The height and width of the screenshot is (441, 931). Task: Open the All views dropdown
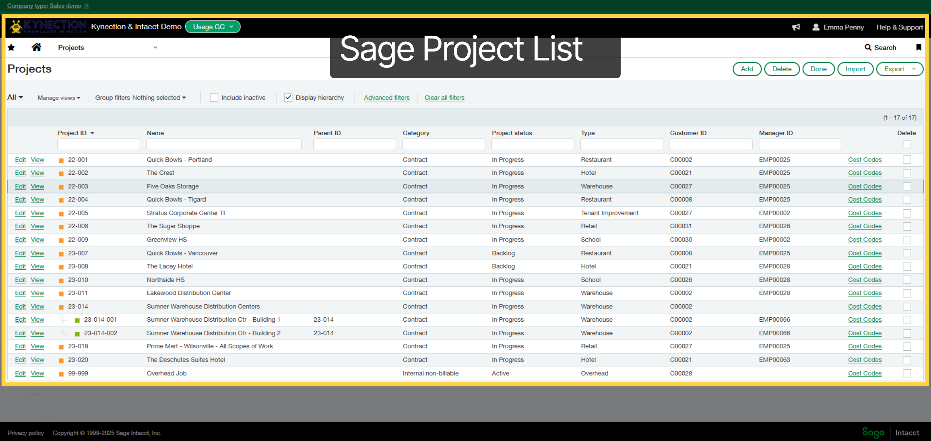pos(15,97)
